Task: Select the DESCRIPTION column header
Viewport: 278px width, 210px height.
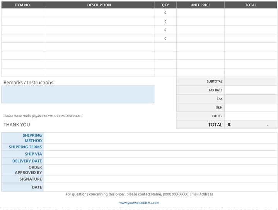Action: tap(99, 5)
